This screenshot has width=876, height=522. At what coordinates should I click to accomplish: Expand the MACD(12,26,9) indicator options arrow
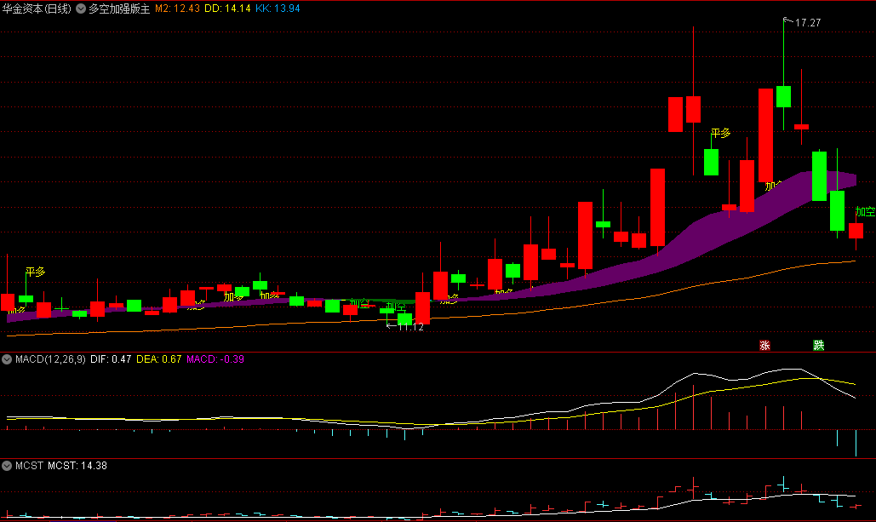(7, 359)
